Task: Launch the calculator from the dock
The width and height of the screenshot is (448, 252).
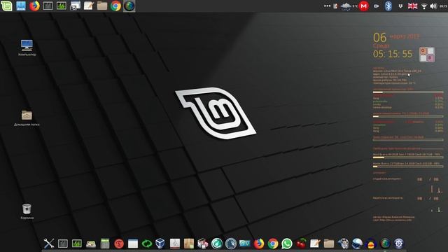Action: 105,244
